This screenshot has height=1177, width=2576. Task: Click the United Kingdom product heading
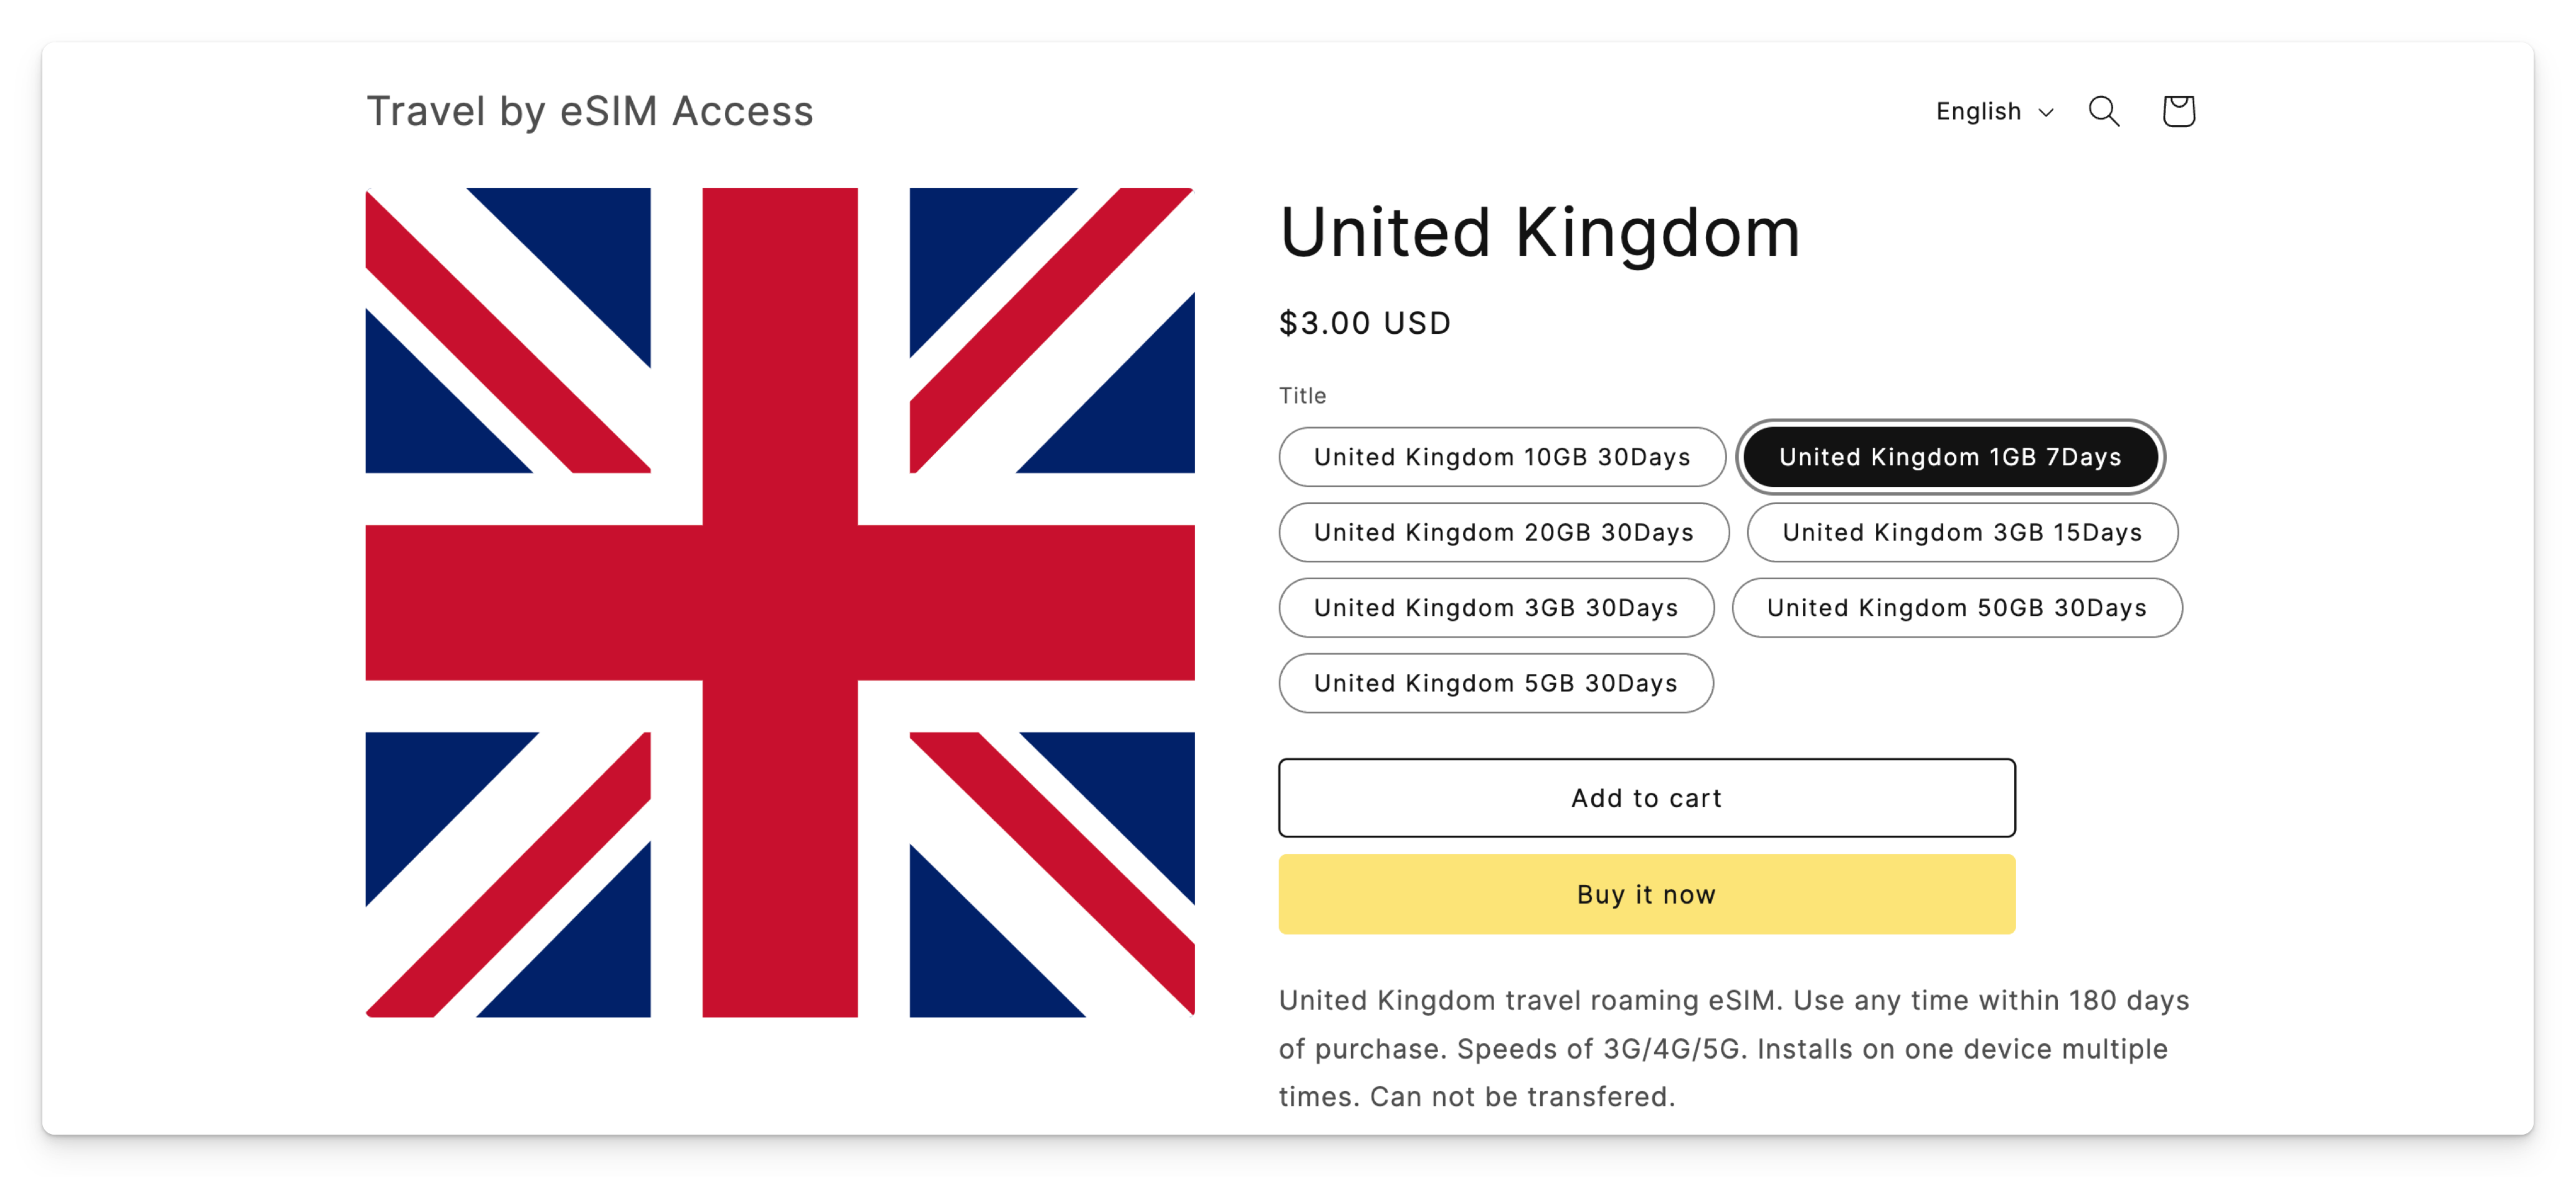[1539, 232]
